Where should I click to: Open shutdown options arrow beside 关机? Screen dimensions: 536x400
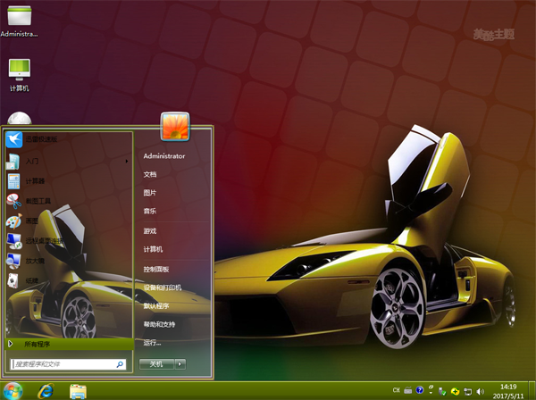(180, 364)
